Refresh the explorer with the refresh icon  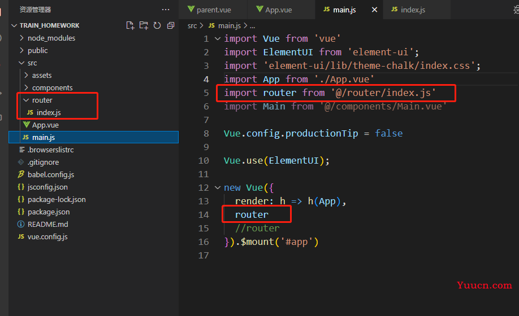(x=157, y=25)
